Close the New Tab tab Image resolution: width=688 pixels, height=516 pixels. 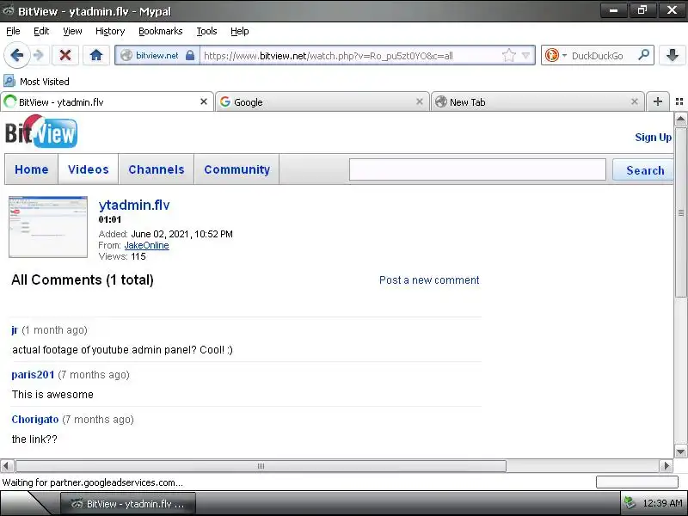(635, 101)
